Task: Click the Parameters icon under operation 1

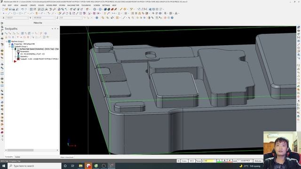Action: 18,51
